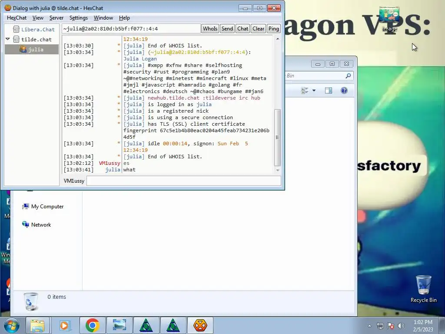The width and height of the screenshot is (445, 334).
Task: Open the HexChat menu
Action: 17,18
